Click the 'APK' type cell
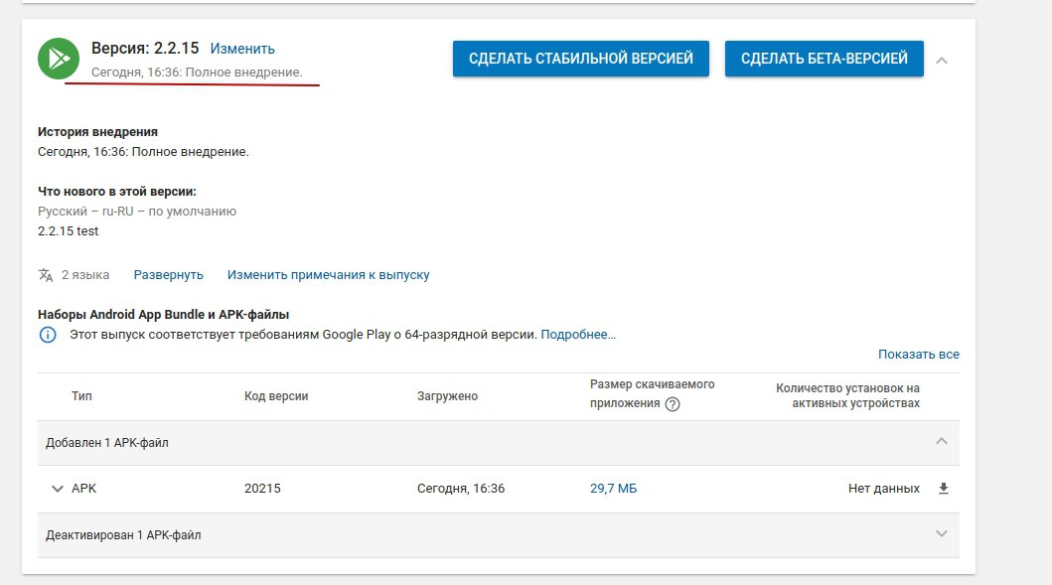 tap(83, 489)
